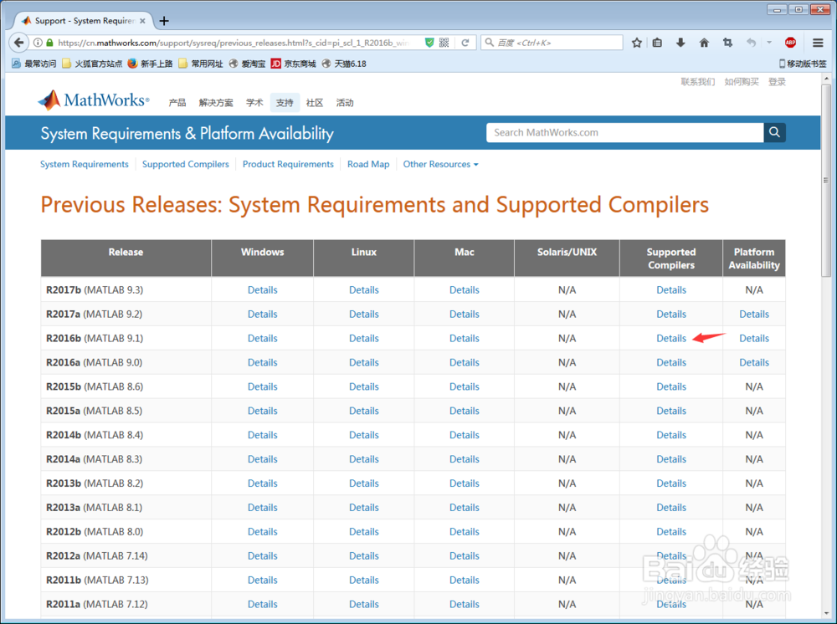Click the undo arrow toolbar icon
The image size is (837, 624).
751,43
